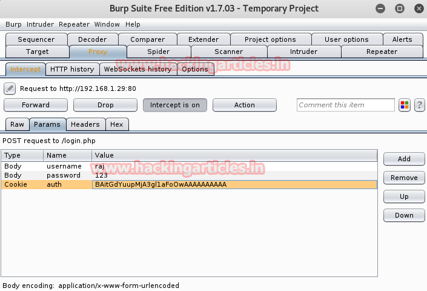Open the User options tab
This screenshot has height=291, width=427.
346,39
